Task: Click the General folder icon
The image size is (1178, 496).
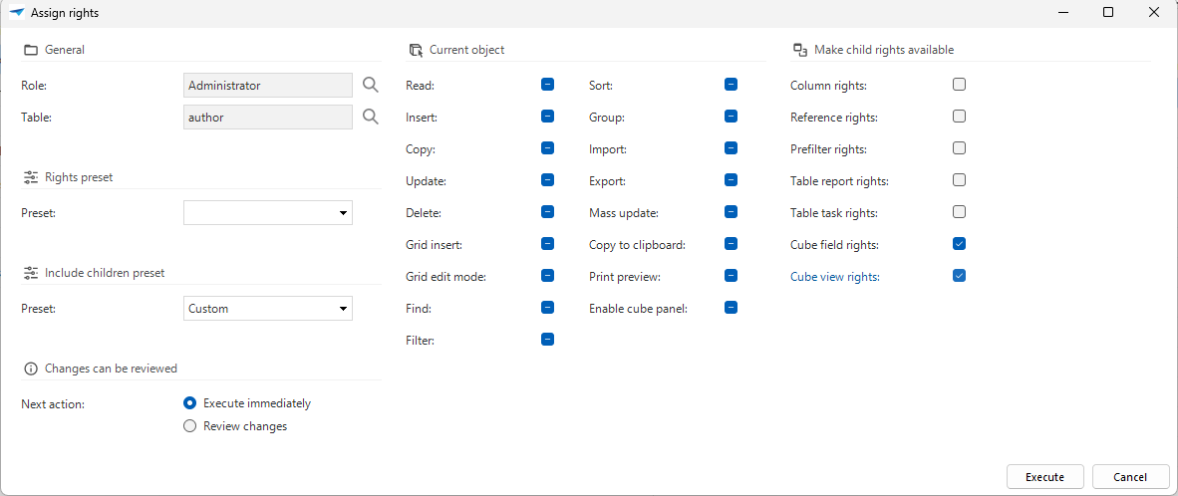Action: click(x=31, y=50)
